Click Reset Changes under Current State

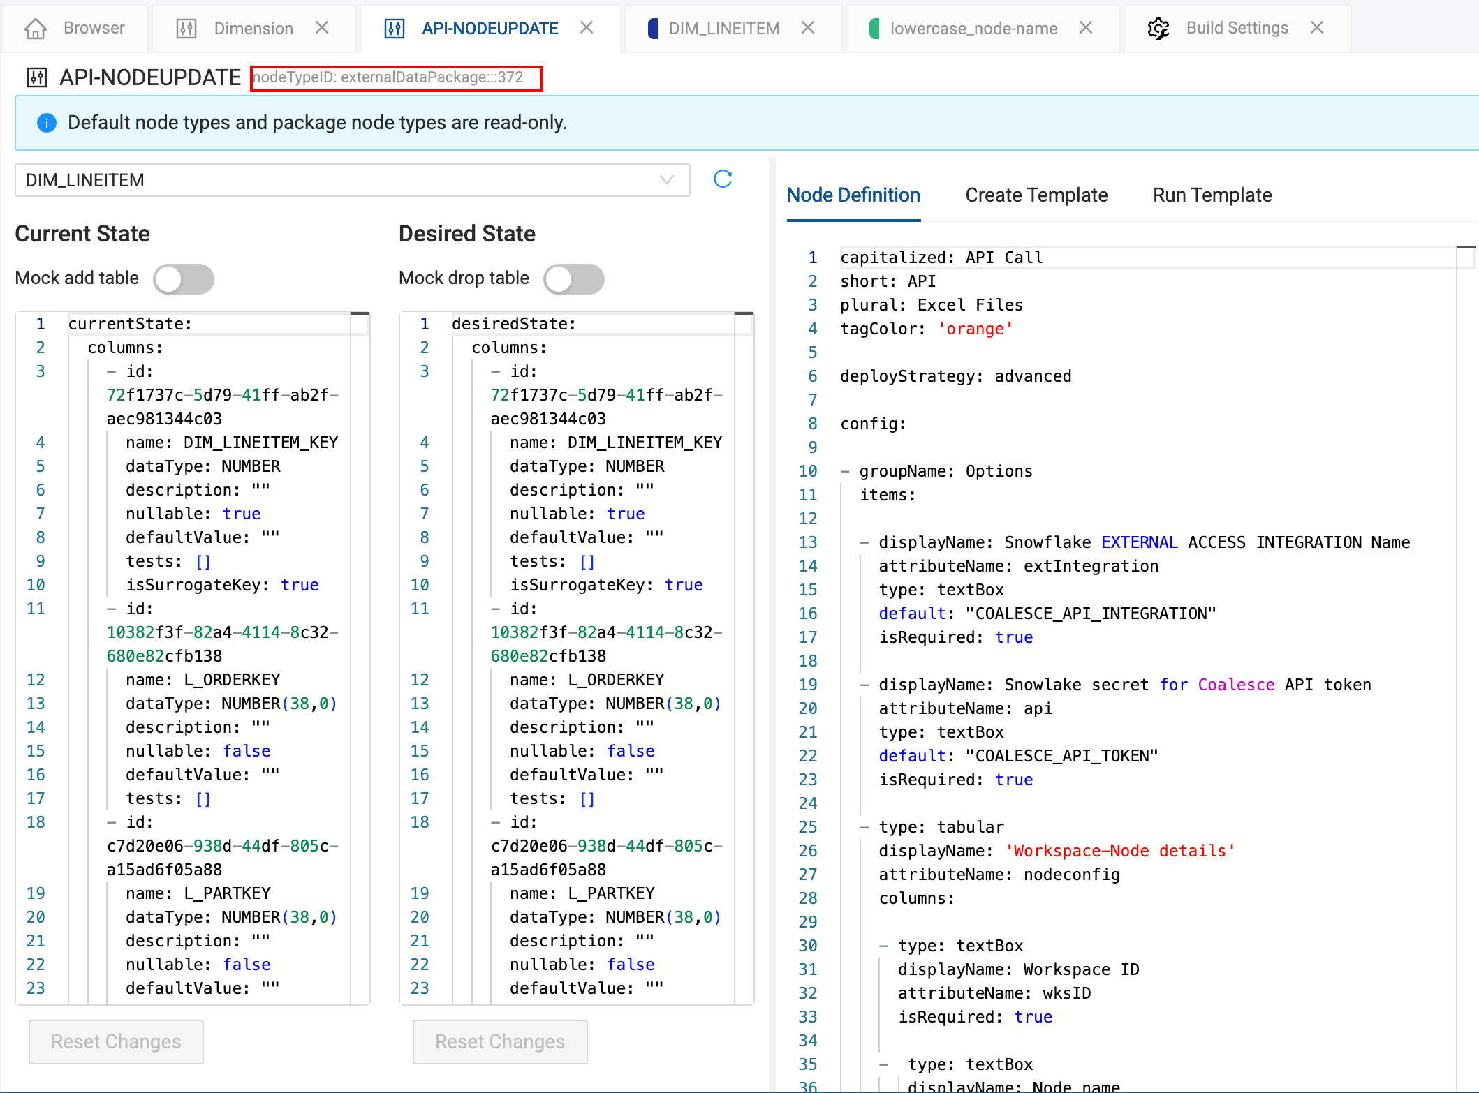[116, 1041]
